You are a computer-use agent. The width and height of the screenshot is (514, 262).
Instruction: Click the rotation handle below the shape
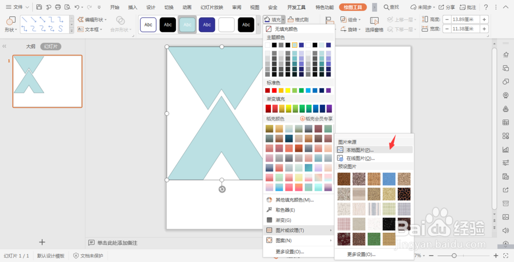[222, 189]
